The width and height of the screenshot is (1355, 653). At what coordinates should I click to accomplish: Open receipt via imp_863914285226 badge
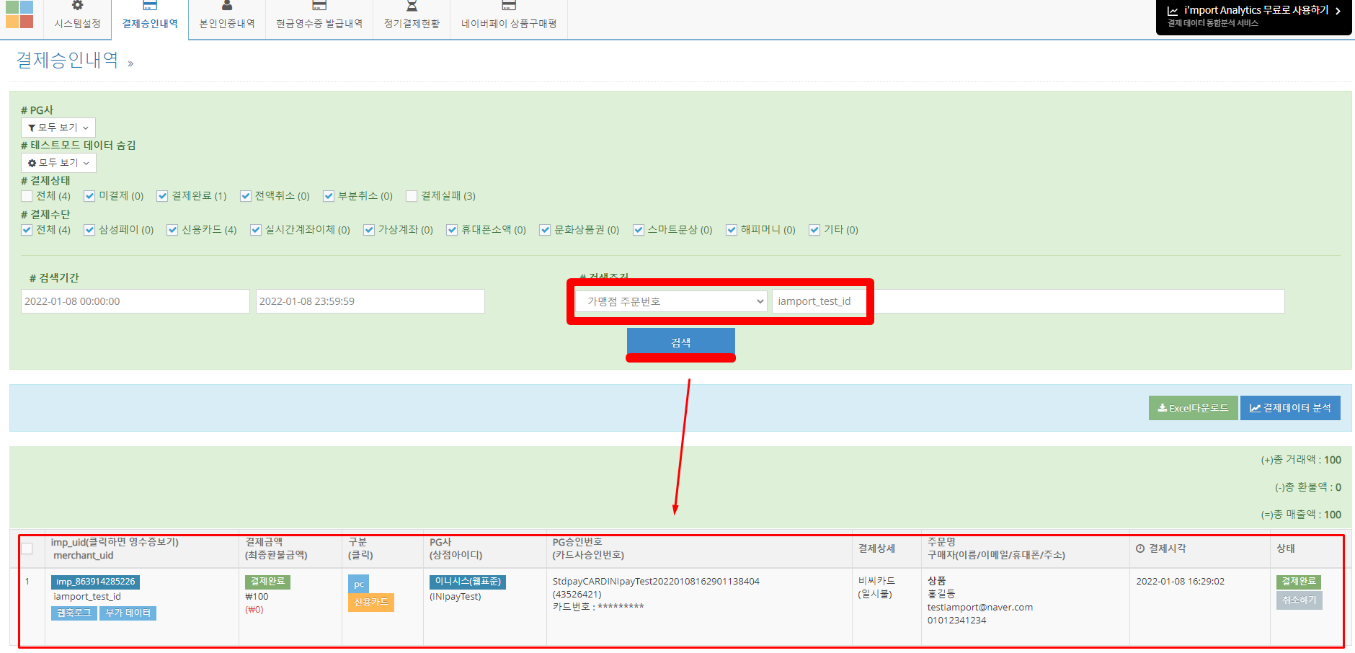click(95, 582)
